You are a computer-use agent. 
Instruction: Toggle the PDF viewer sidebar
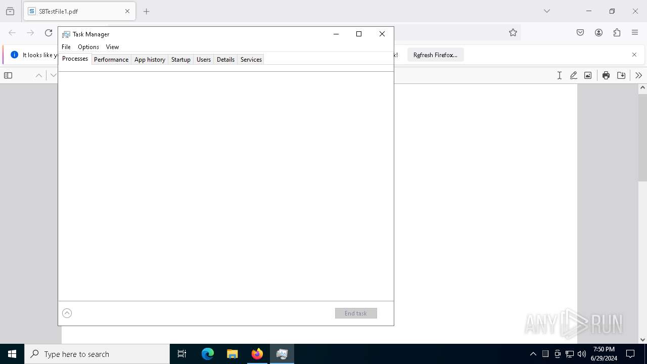8,75
